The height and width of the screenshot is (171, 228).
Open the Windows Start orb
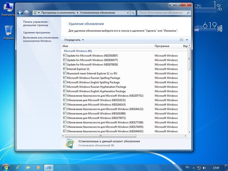(5, 167)
